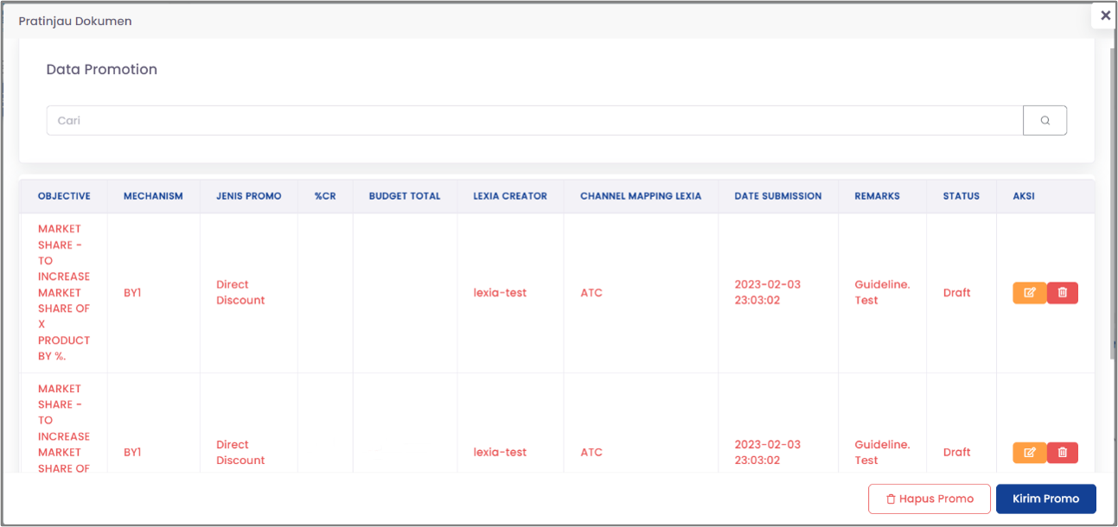Click the search magnifier icon button
The height and width of the screenshot is (527, 1118).
(x=1045, y=120)
